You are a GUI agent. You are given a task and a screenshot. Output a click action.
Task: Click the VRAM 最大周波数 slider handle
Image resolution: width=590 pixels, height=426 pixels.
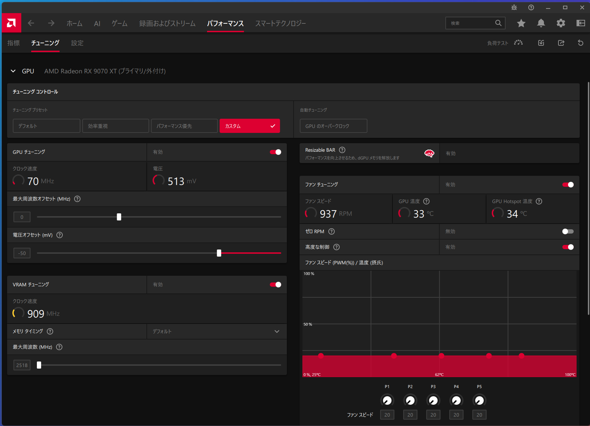point(39,365)
